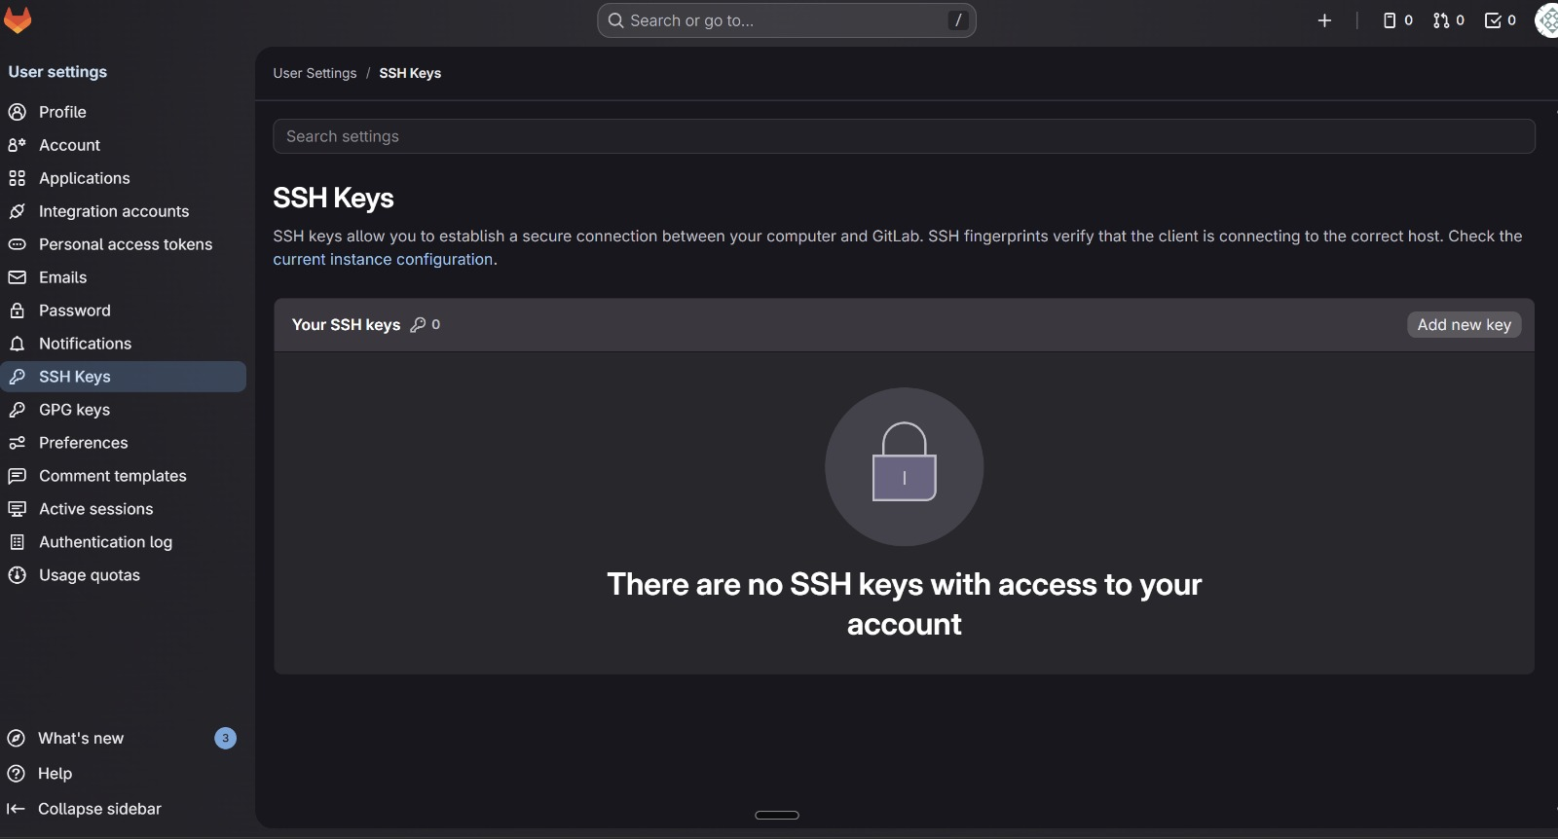Open the Notifications settings page

click(x=85, y=344)
